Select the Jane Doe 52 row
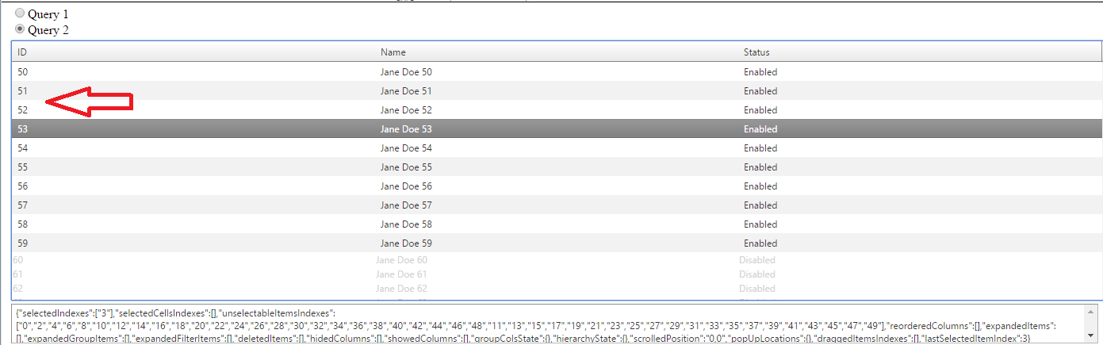 pos(406,110)
